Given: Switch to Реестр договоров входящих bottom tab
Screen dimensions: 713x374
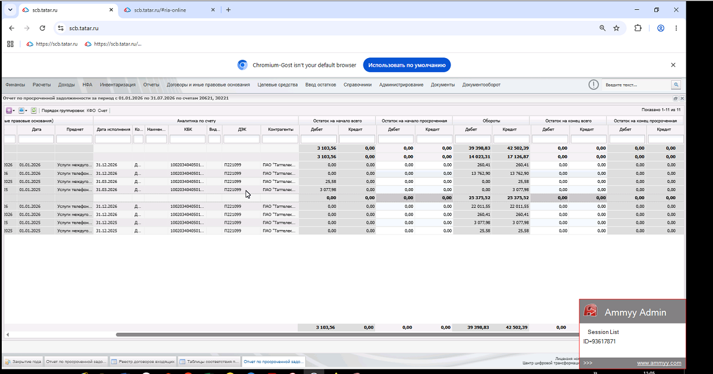Looking at the screenshot, I should coord(142,361).
